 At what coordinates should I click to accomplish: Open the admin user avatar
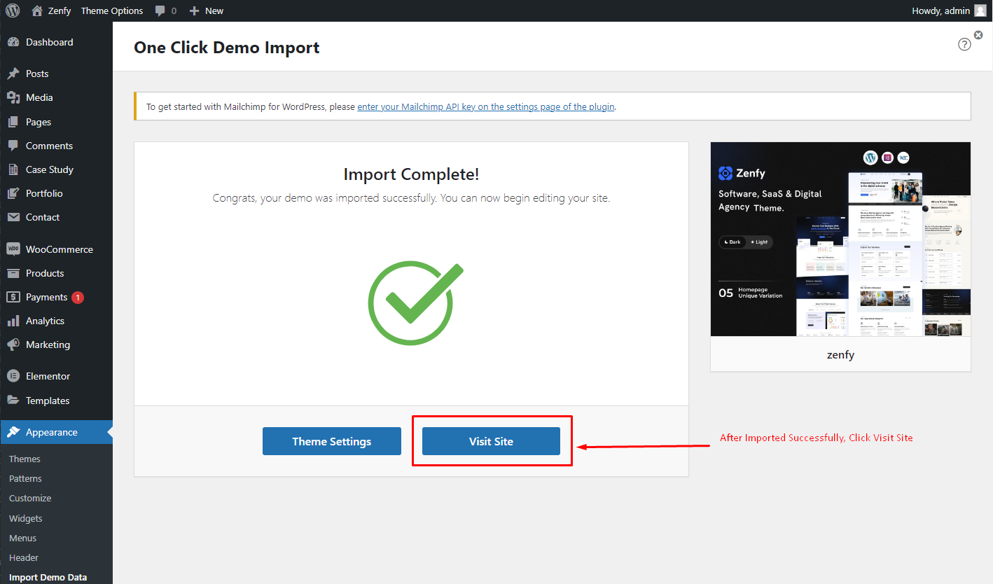pos(980,11)
